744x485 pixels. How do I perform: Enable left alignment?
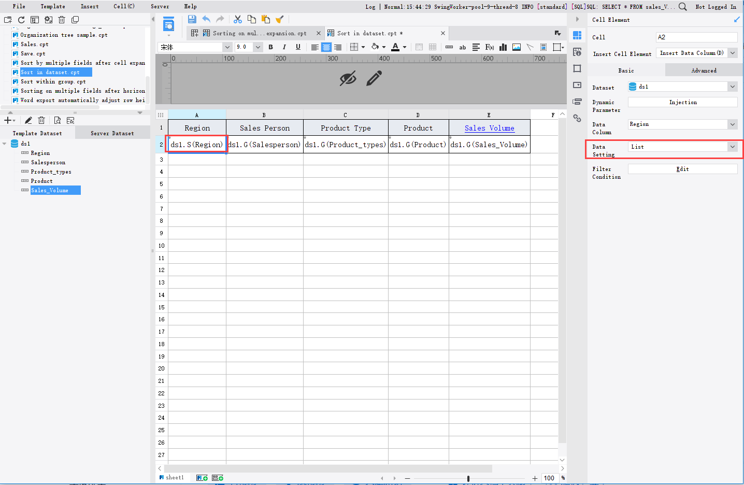pos(314,47)
